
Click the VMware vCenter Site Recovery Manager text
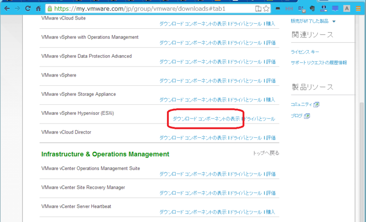83,187
